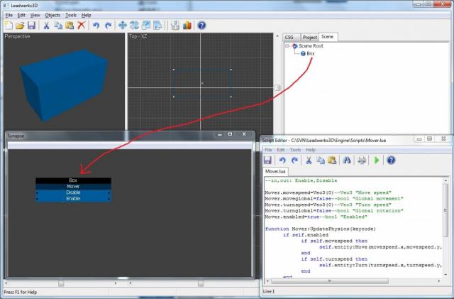Open the Objects menu in Leadwerks3D

[x=52, y=14]
